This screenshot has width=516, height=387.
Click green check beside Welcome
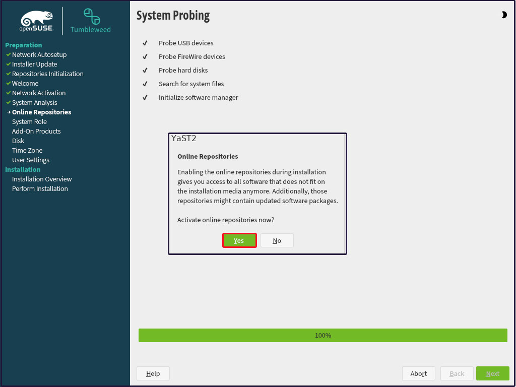point(8,83)
